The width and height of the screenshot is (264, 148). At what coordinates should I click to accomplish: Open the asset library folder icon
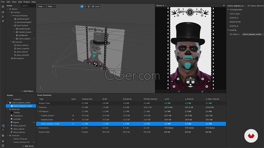(x=3, y=135)
